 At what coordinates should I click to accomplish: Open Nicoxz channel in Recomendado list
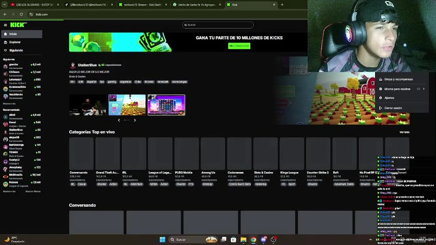[22, 184]
